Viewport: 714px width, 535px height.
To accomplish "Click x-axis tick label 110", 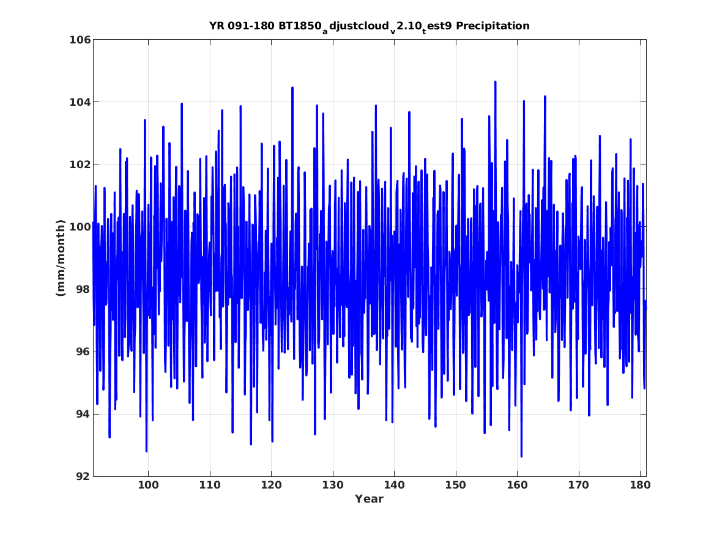I will (210, 485).
